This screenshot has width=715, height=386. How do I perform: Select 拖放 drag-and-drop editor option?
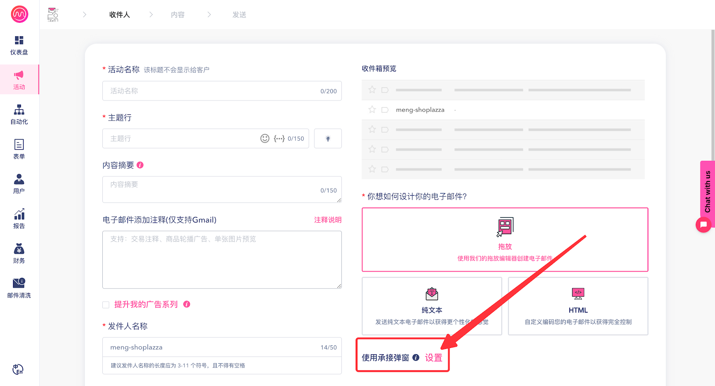point(505,239)
